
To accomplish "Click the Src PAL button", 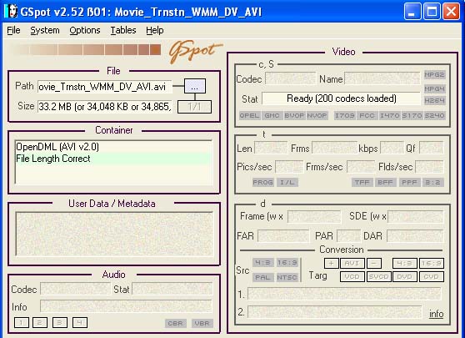I will point(262,277).
